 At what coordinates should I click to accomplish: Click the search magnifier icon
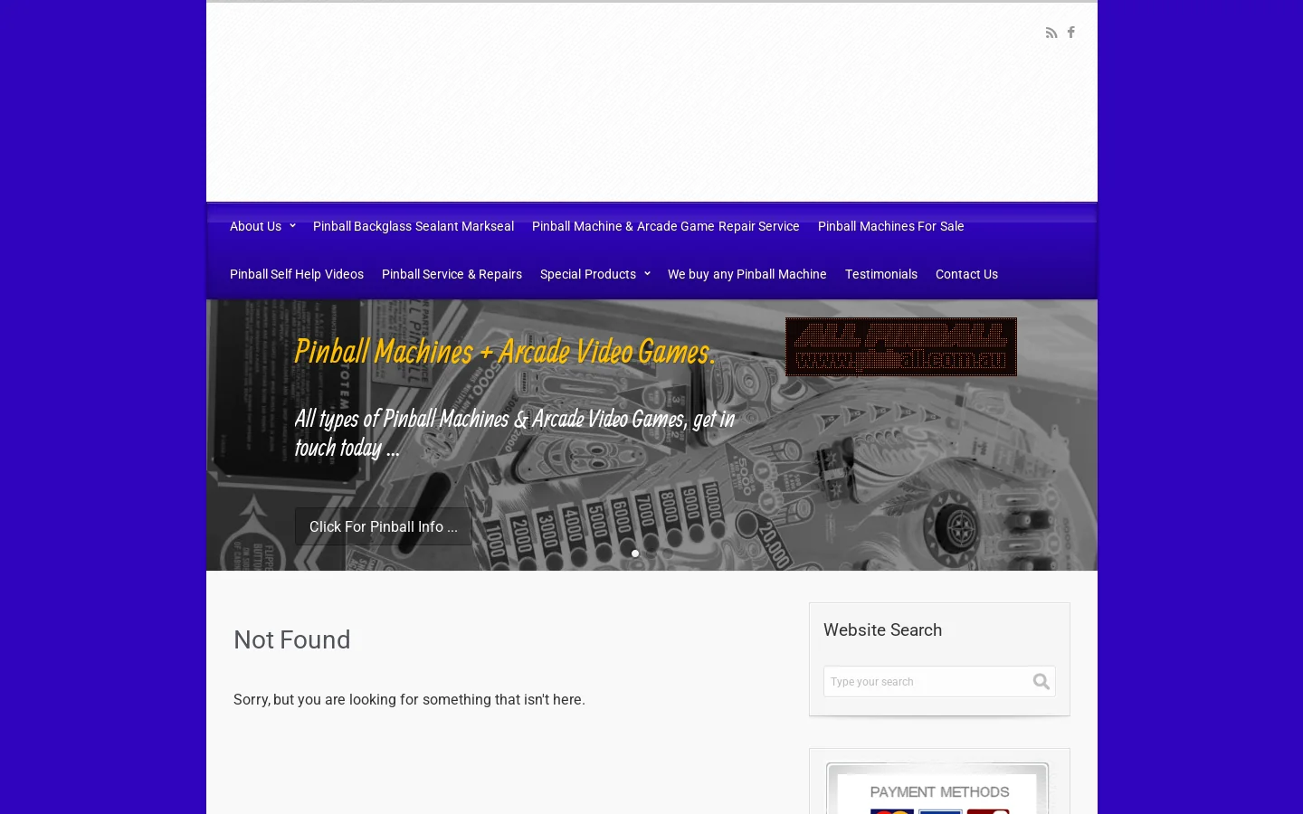1041,681
